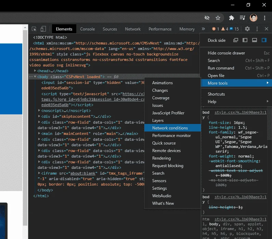Select Search in the DevTools menu
The height and width of the screenshot is (239, 272).
click(x=237, y=61)
